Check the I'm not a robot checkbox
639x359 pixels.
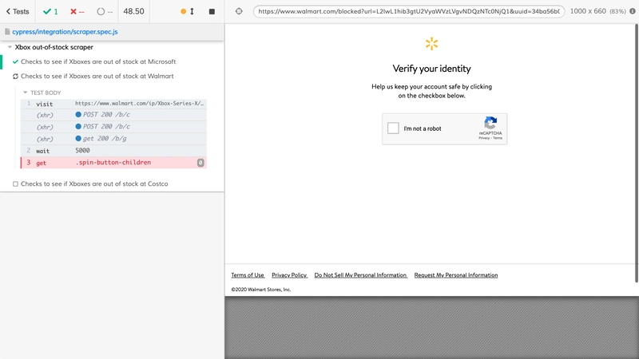393,128
